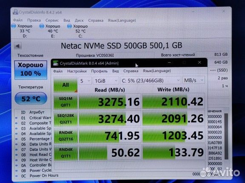Open Файл menu in CrystalDiskMark
This screenshot has width=245, height=183.
[58, 71]
